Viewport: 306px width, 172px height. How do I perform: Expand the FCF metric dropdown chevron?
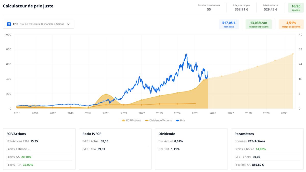click(x=68, y=24)
